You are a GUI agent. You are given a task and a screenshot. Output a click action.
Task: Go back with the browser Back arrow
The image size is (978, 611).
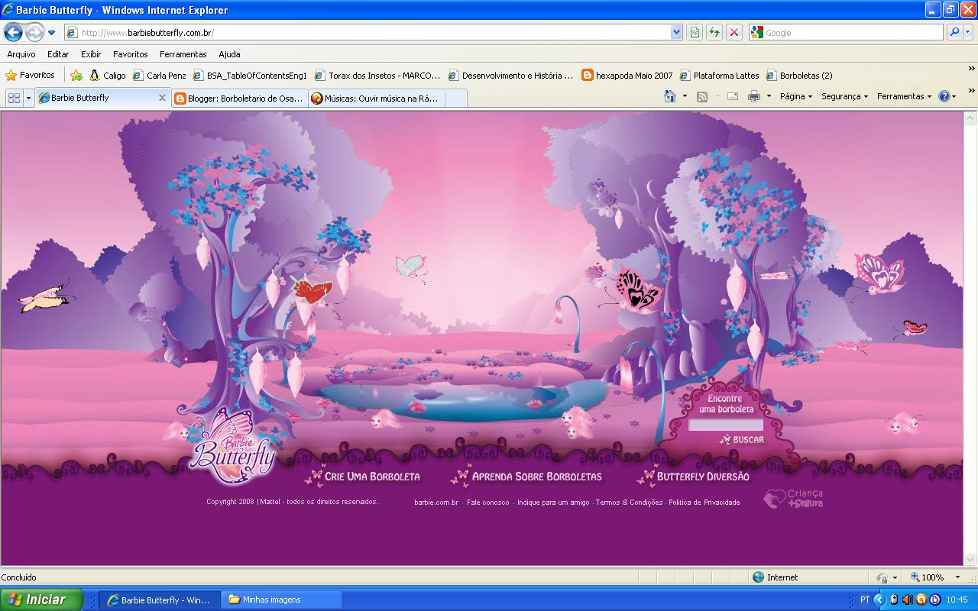(x=13, y=32)
